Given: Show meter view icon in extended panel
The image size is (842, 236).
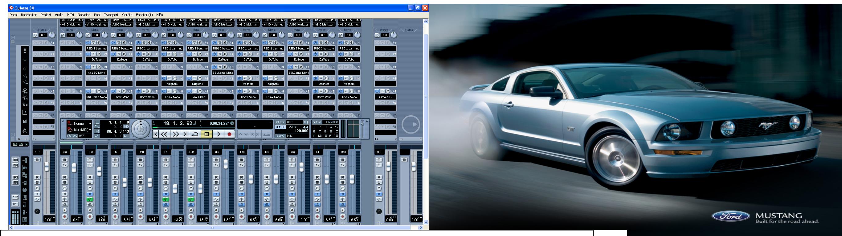Looking at the screenshot, I should (x=25, y=121).
